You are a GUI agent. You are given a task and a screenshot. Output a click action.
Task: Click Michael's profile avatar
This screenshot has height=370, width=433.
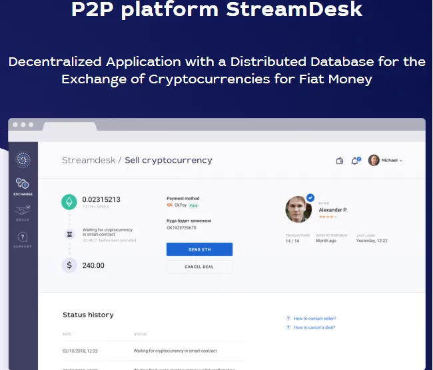coord(374,160)
